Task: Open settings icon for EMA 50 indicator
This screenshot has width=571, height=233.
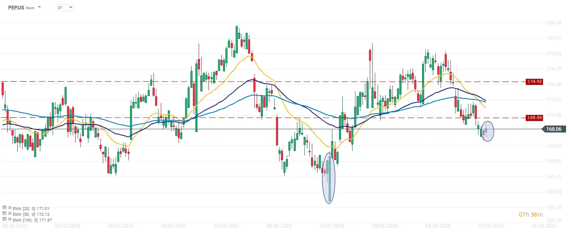Action: tap(4, 214)
